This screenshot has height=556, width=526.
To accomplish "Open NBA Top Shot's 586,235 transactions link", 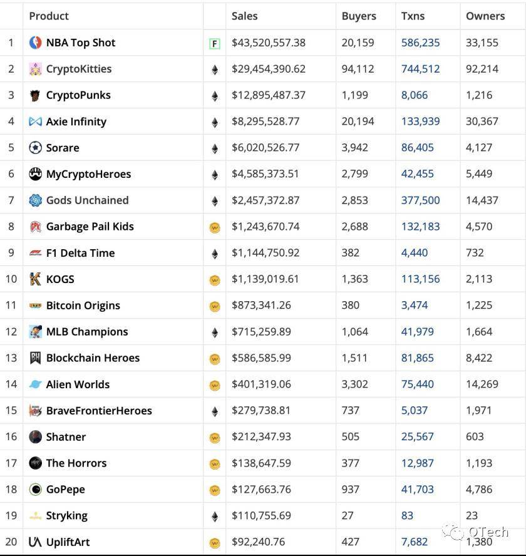I will [x=420, y=43].
